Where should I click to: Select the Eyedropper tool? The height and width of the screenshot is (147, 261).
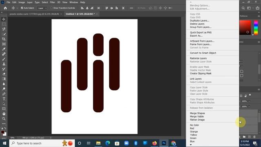point(4,49)
